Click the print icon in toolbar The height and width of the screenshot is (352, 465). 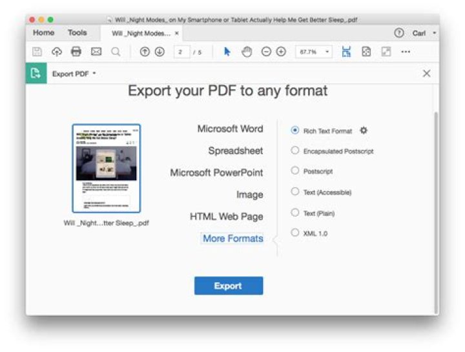pos(76,52)
